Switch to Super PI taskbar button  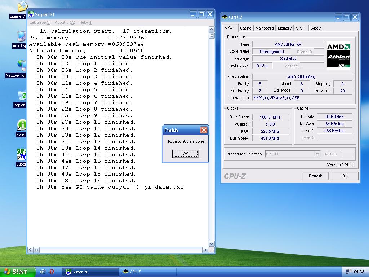[x=90, y=272]
